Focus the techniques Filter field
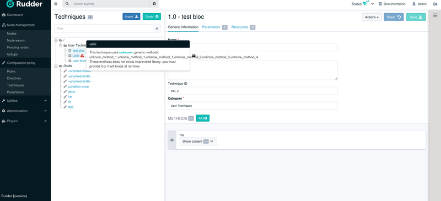The height and width of the screenshot is (201, 441). pos(104,29)
